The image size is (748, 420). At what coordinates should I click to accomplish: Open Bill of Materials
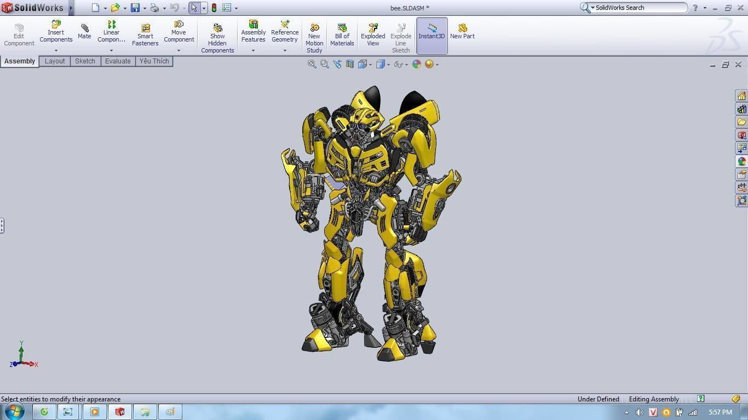(342, 35)
